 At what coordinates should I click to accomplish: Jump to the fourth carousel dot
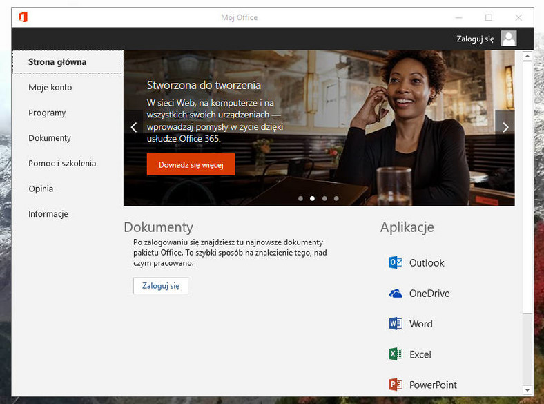click(x=336, y=198)
